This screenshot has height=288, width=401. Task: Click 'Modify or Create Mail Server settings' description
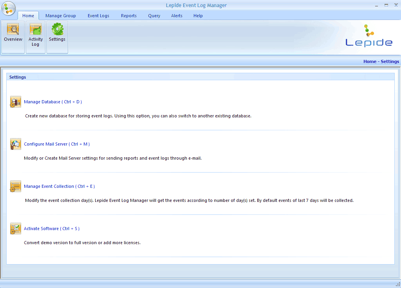(113, 158)
